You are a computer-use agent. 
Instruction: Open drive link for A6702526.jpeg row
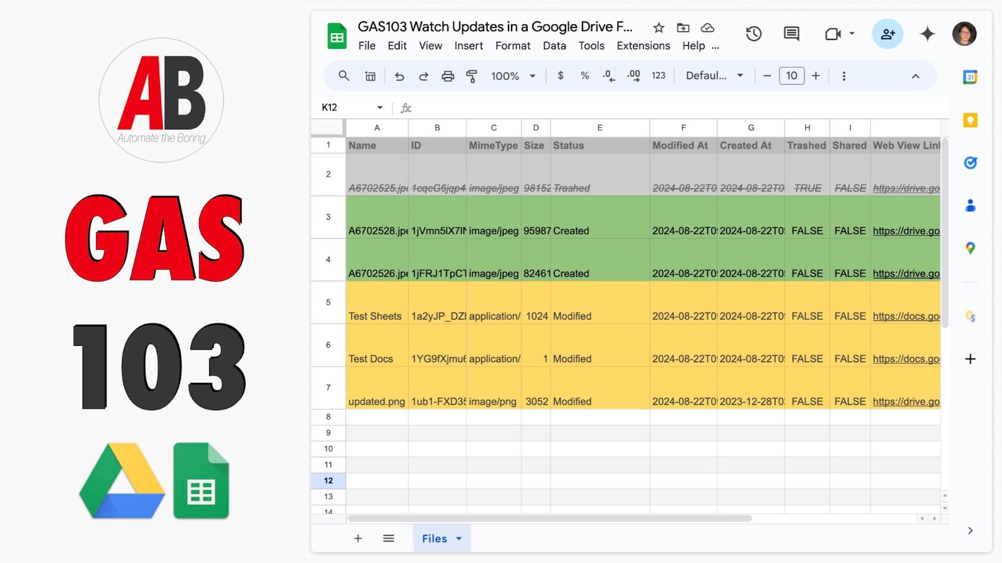906,273
